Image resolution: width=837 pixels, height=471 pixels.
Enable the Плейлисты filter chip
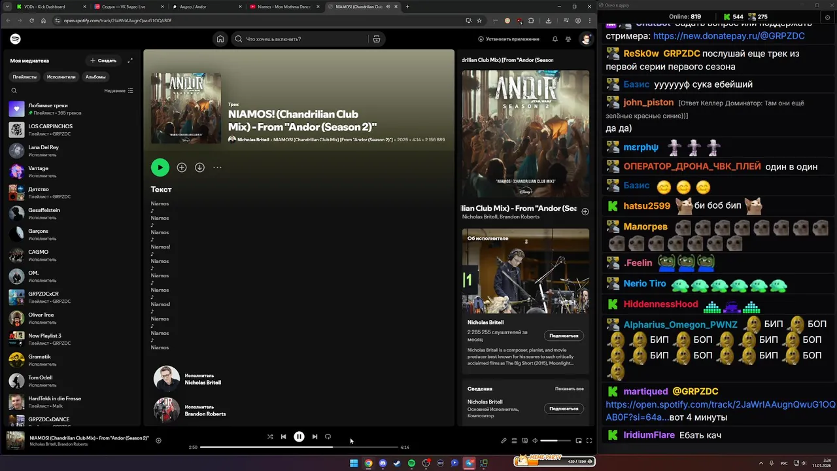click(25, 77)
